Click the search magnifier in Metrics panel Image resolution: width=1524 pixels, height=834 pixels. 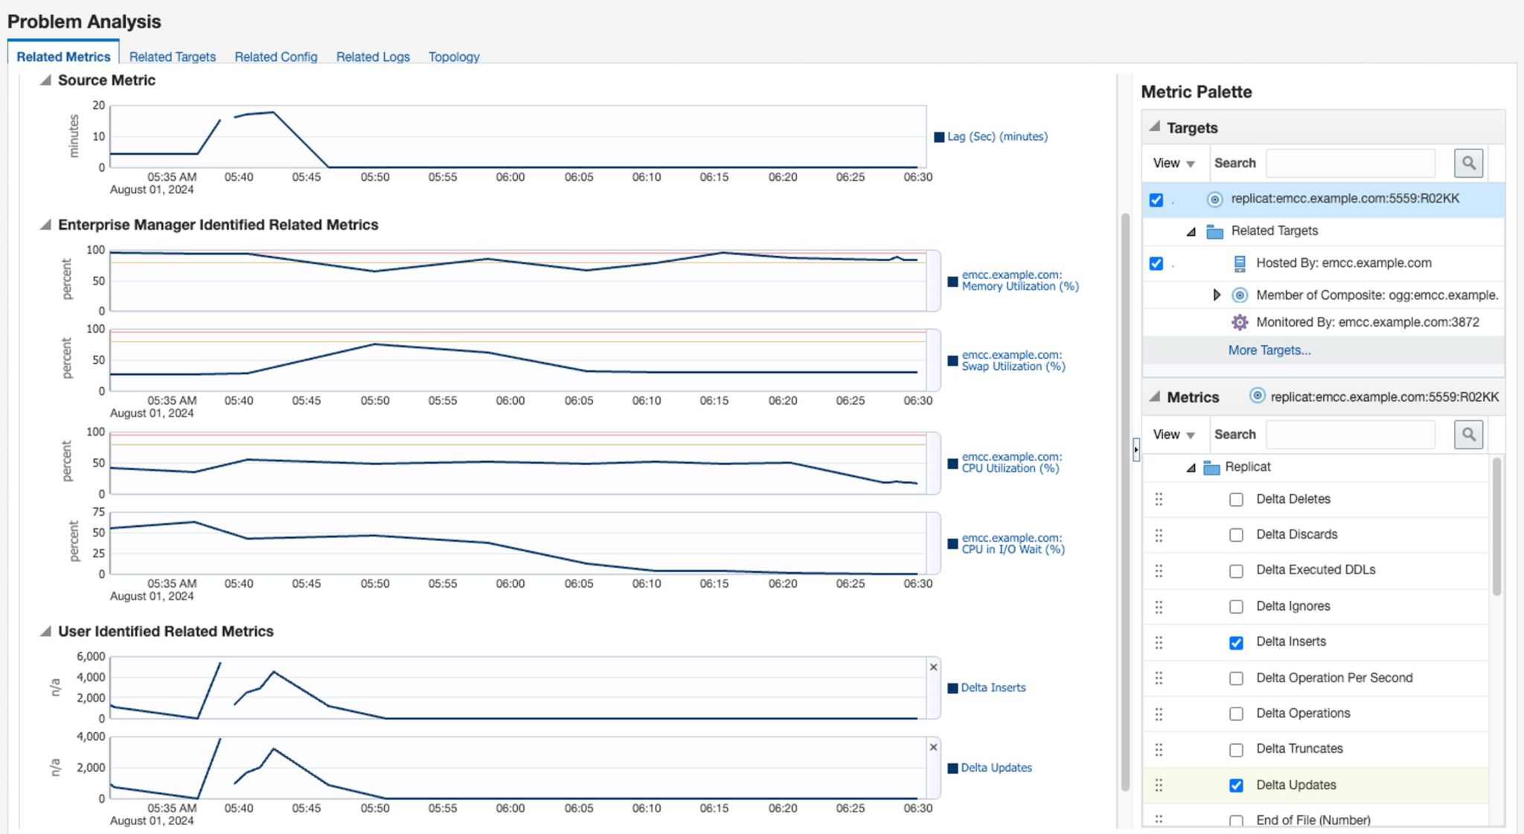1469,434
